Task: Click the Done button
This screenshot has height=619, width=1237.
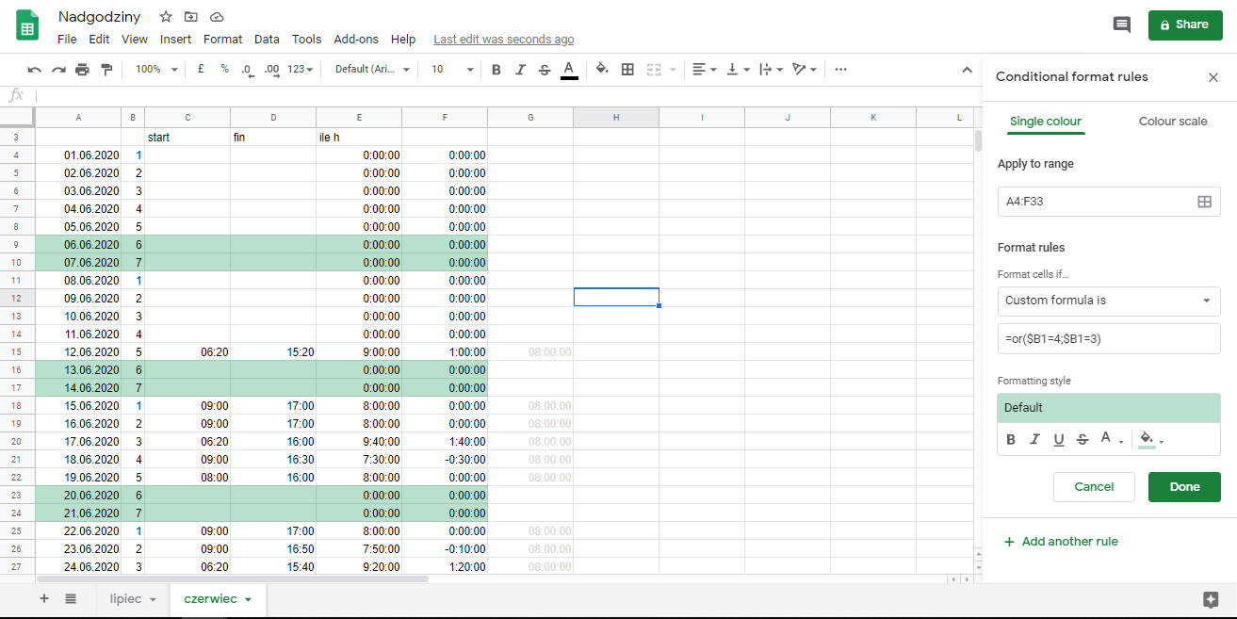Action: click(x=1184, y=486)
